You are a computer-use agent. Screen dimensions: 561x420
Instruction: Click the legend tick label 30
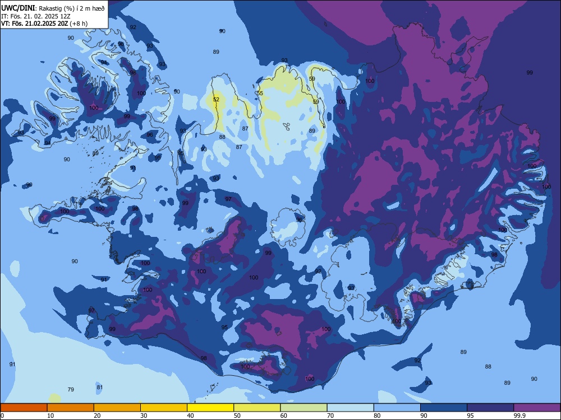point(144,416)
